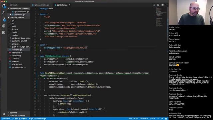
Task: Open the Manage gear in the activity bar
Action: click(x=4, y=114)
